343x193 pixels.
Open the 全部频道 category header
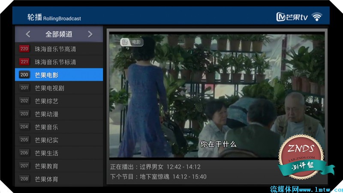click(59, 34)
